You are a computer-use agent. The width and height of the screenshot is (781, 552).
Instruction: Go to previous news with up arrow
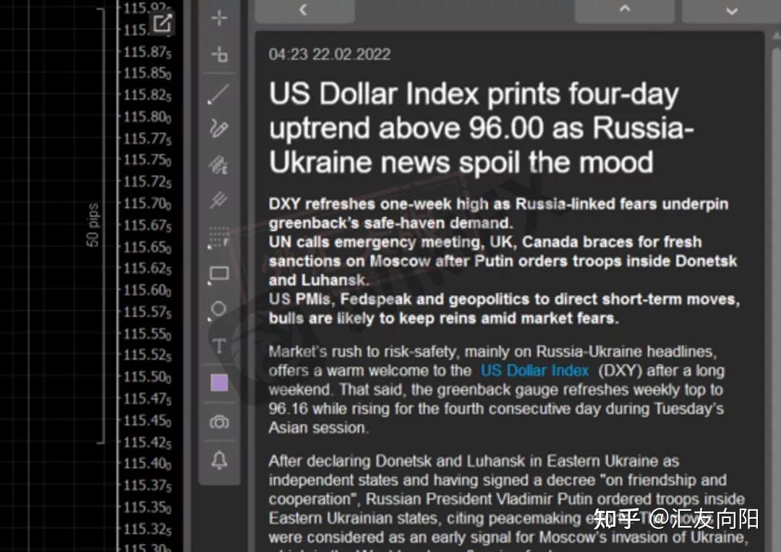[625, 11]
